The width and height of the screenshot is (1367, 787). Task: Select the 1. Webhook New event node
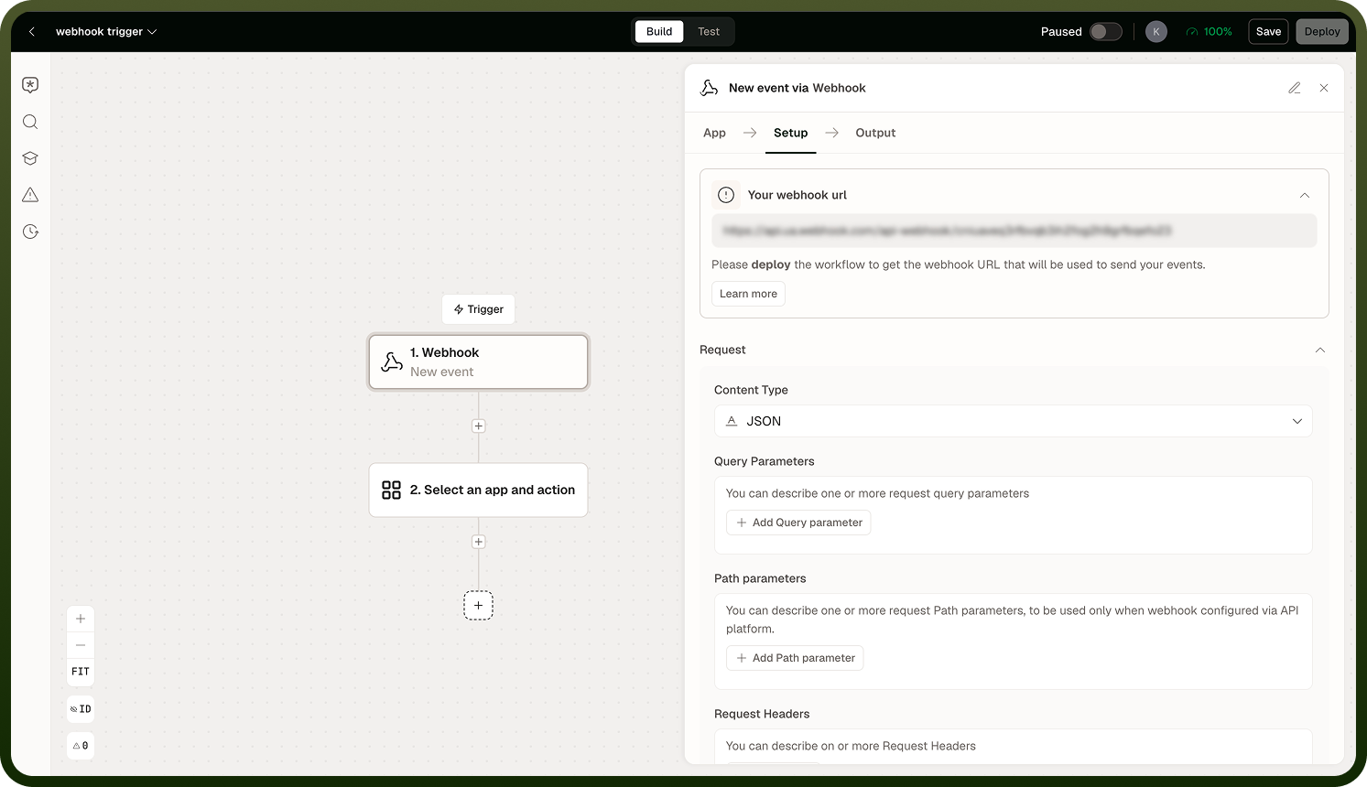[x=478, y=361]
